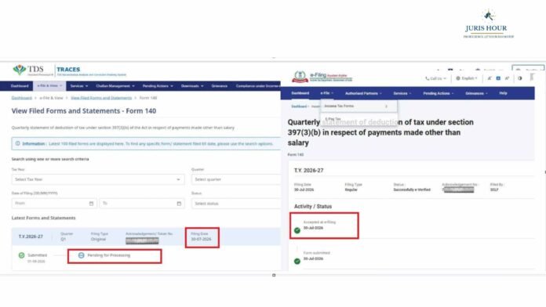Open Select status dropdown
This screenshot has height=307, width=546.
click(236, 204)
